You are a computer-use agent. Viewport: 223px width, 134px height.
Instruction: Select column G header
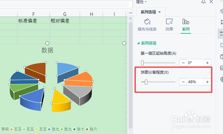pos(65,14)
